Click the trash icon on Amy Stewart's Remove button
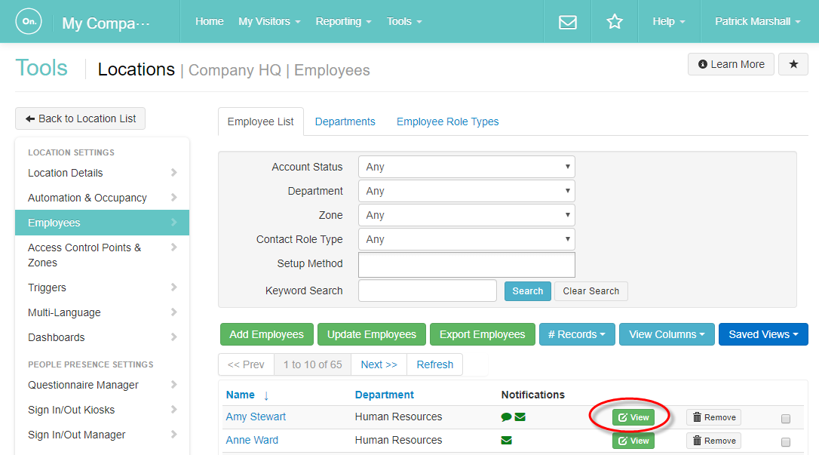This screenshot has width=819, height=455. click(x=698, y=417)
